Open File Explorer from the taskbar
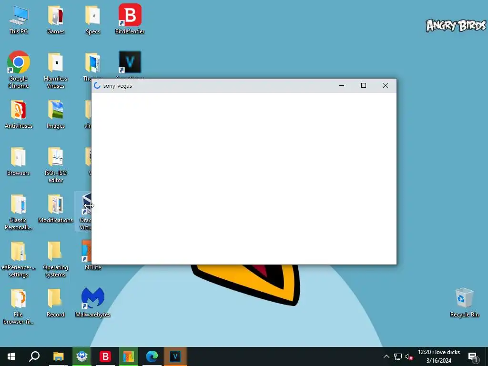 pyautogui.click(x=58, y=356)
